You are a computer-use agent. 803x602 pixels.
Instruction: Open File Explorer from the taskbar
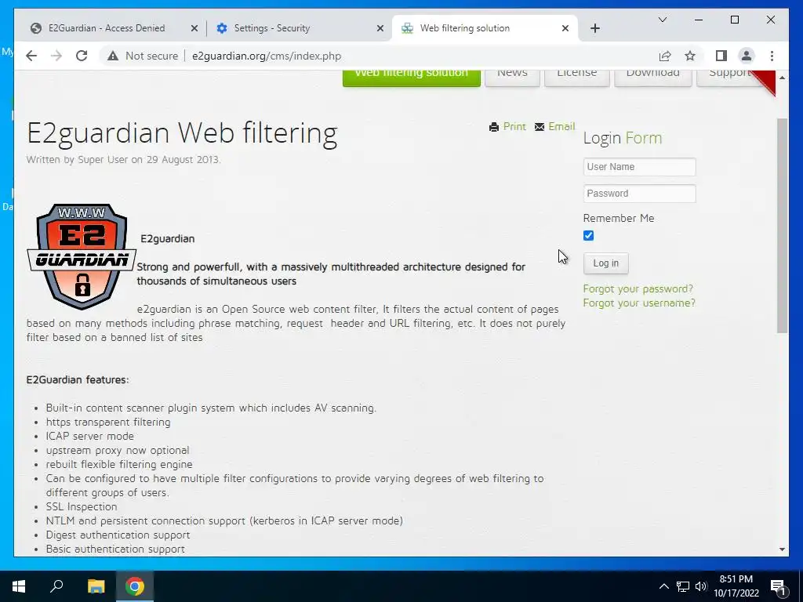tap(96, 586)
